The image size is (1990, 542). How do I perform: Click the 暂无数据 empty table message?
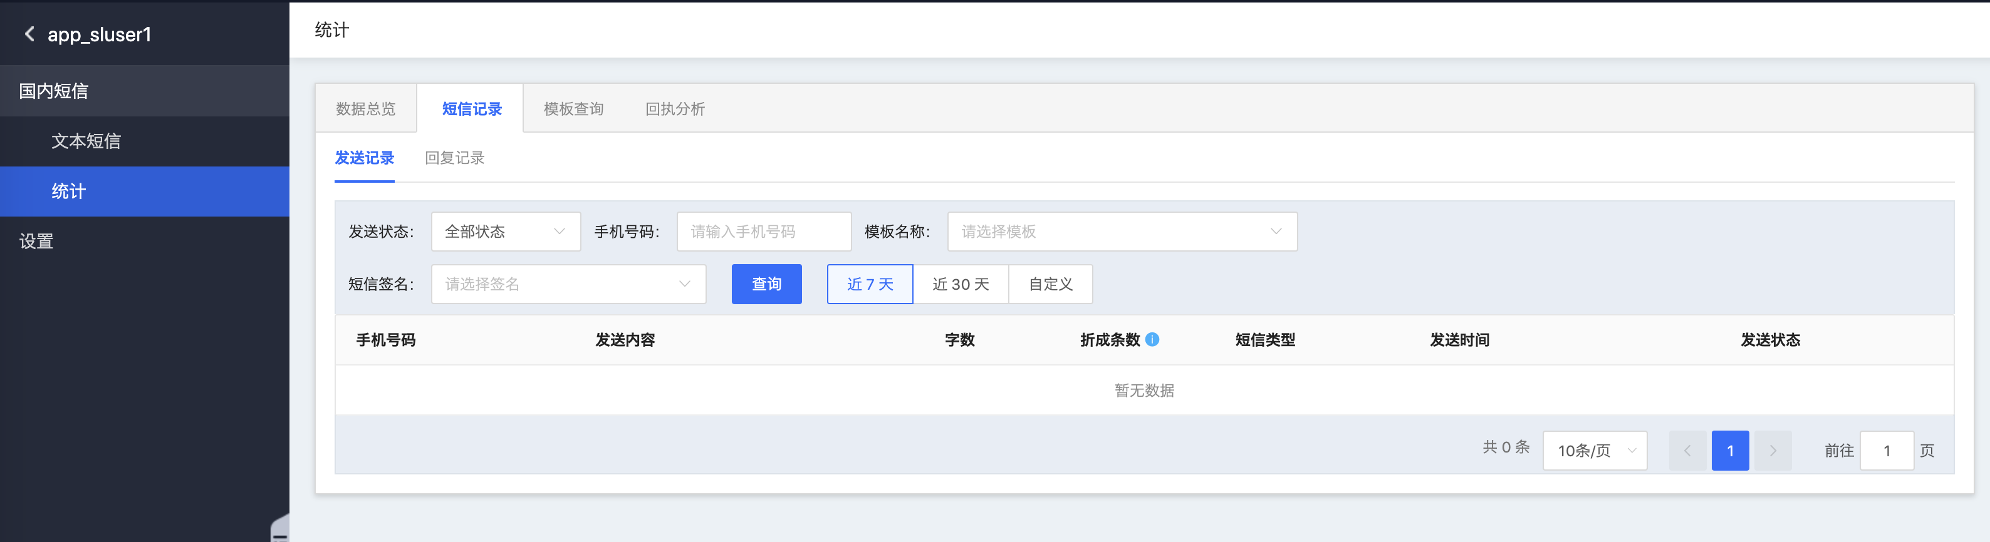point(1144,391)
